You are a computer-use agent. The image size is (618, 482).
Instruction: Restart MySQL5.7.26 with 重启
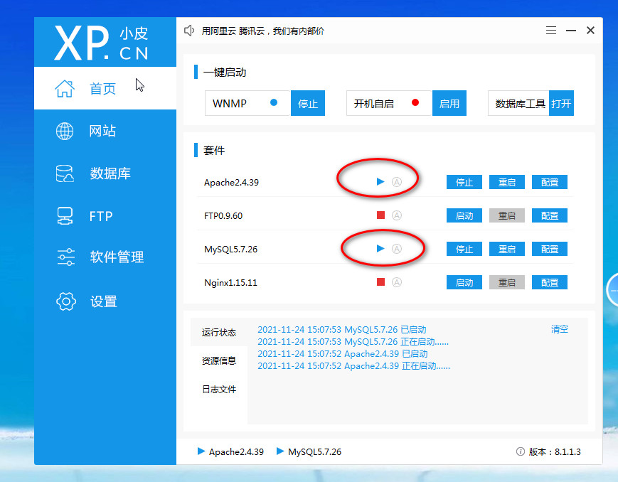507,249
